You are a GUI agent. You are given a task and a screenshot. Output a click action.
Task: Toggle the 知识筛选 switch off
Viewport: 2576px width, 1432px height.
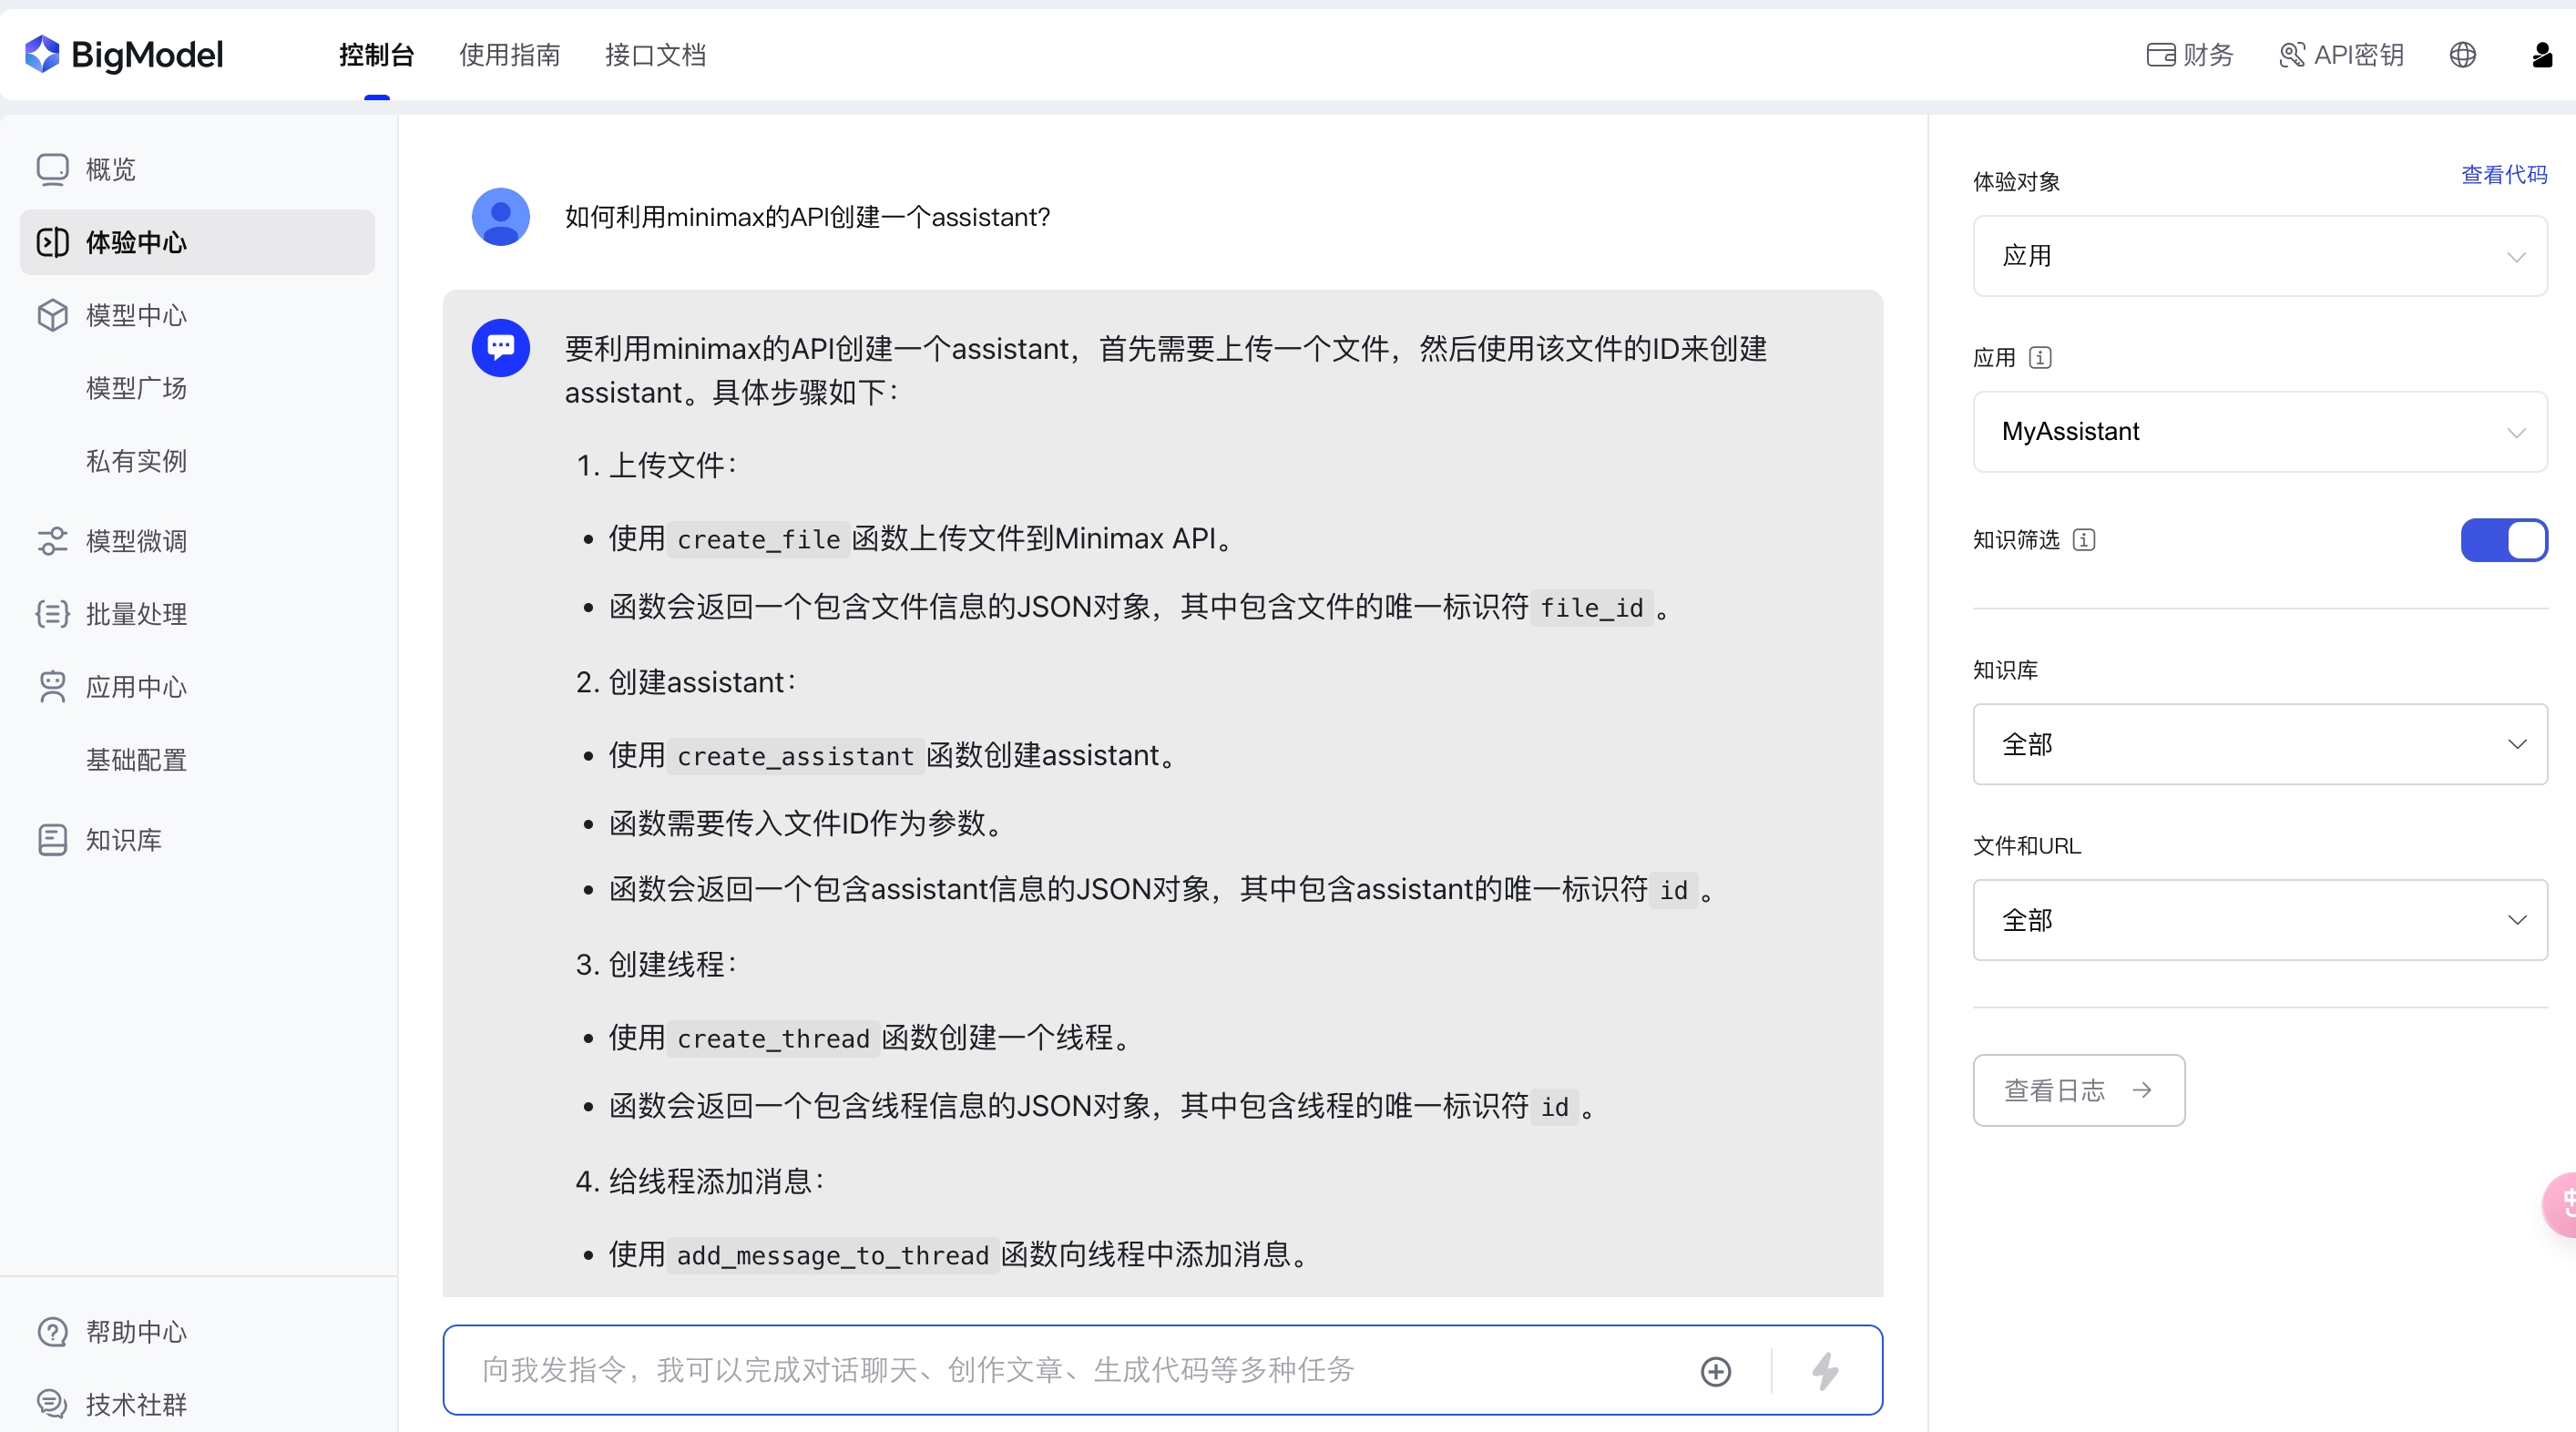tap(2503, 540)
